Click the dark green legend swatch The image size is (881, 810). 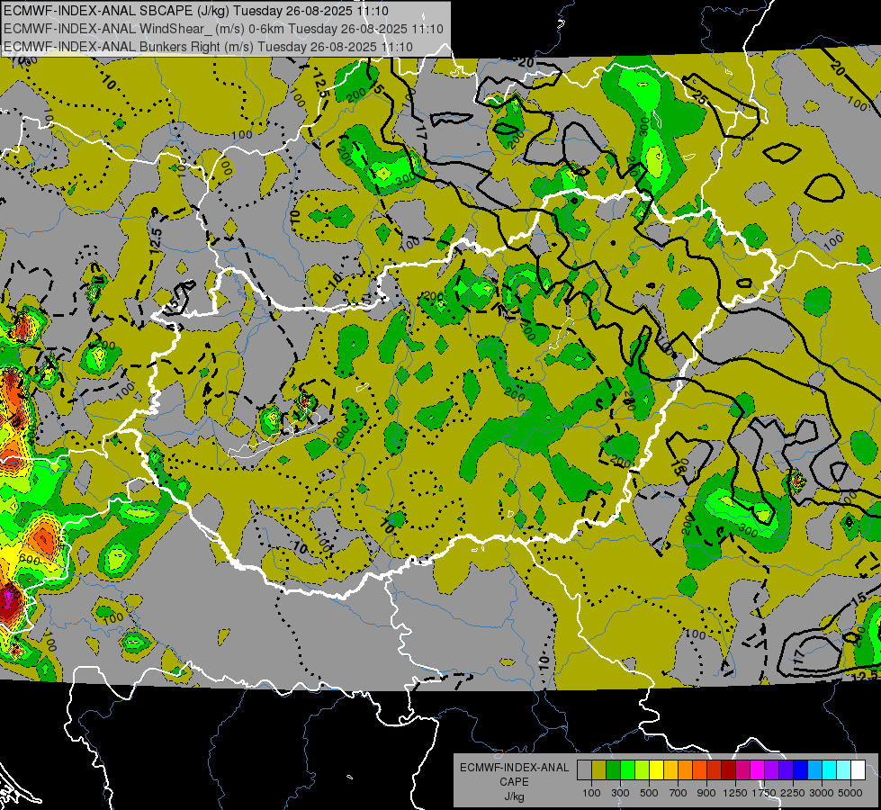point(613,769)
